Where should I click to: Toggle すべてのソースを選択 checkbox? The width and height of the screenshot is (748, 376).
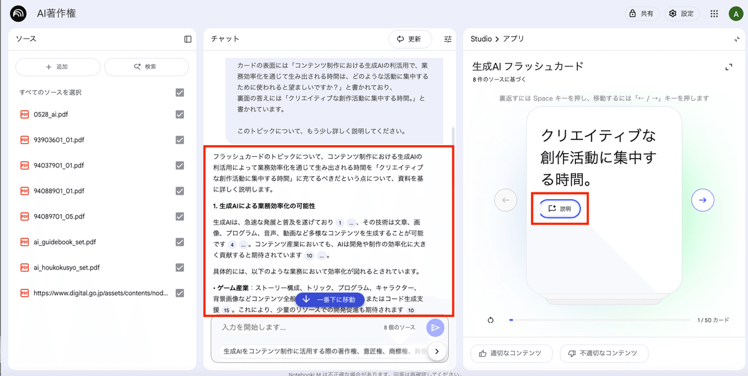(180, 92)
